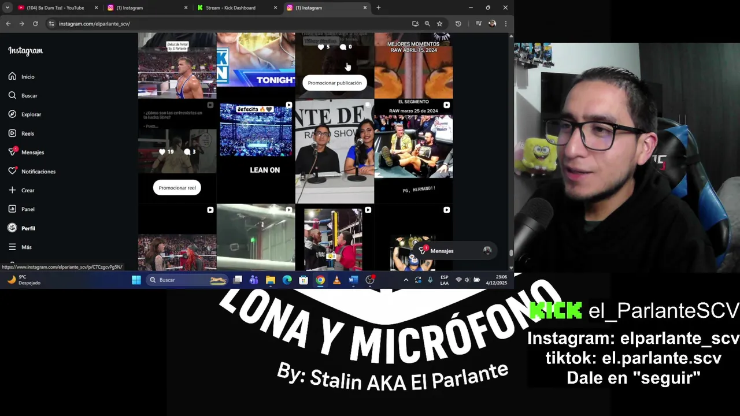740x416 pixels.
Task: Open zoom control in address bar
Action: coord(427,24)
